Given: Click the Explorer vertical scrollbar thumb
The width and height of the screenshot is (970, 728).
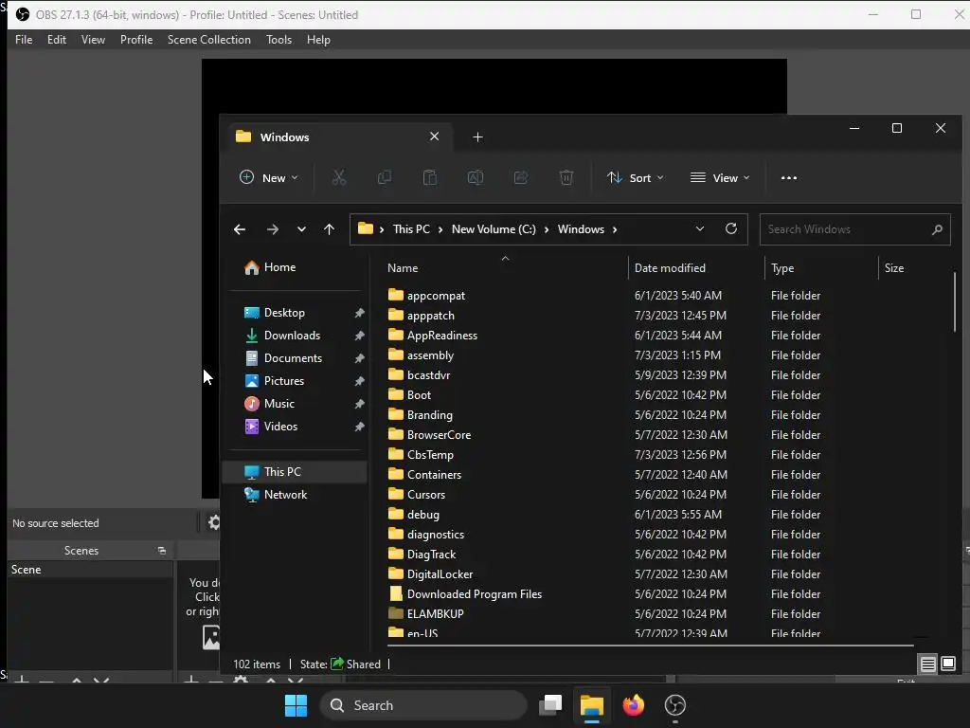Looking at the screenshot, I should (955, 301).
